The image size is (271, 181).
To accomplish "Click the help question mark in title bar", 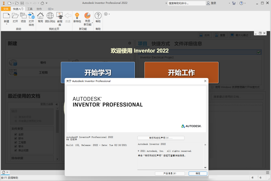I will click(x=241, y=3).
